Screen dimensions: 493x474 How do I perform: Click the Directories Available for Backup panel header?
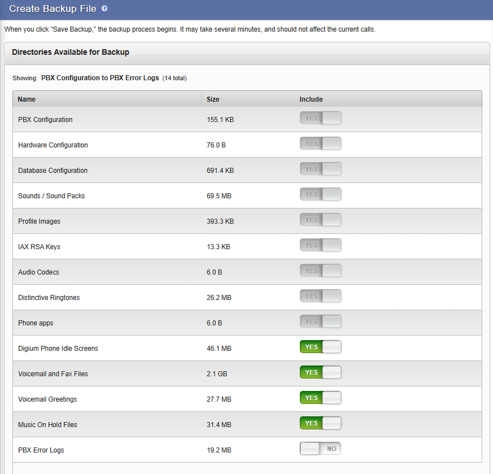[71, 53]
